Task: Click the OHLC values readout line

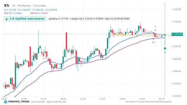Action: (x=30, y=10)
